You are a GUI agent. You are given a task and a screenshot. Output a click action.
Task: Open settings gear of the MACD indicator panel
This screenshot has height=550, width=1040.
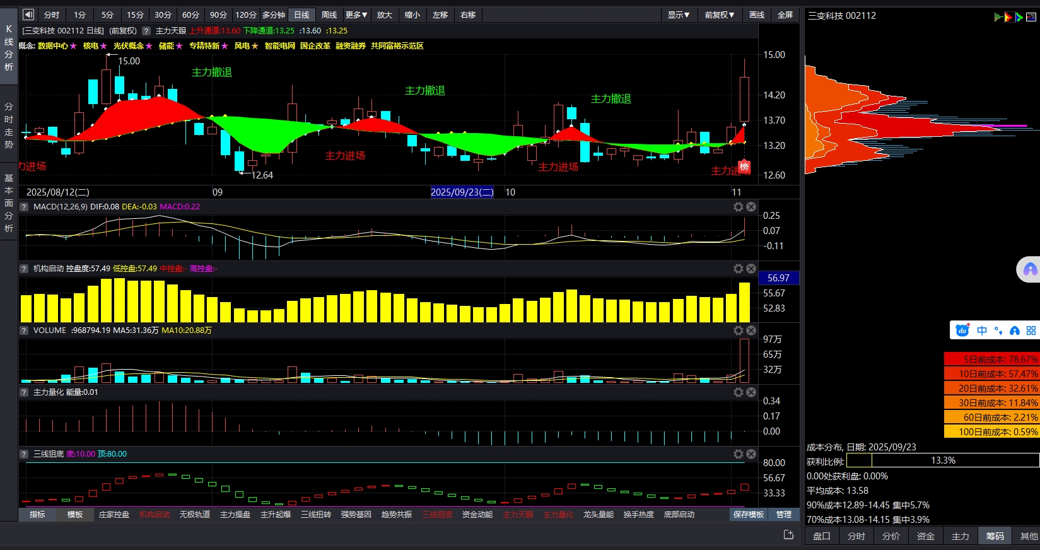click(738, 207)
